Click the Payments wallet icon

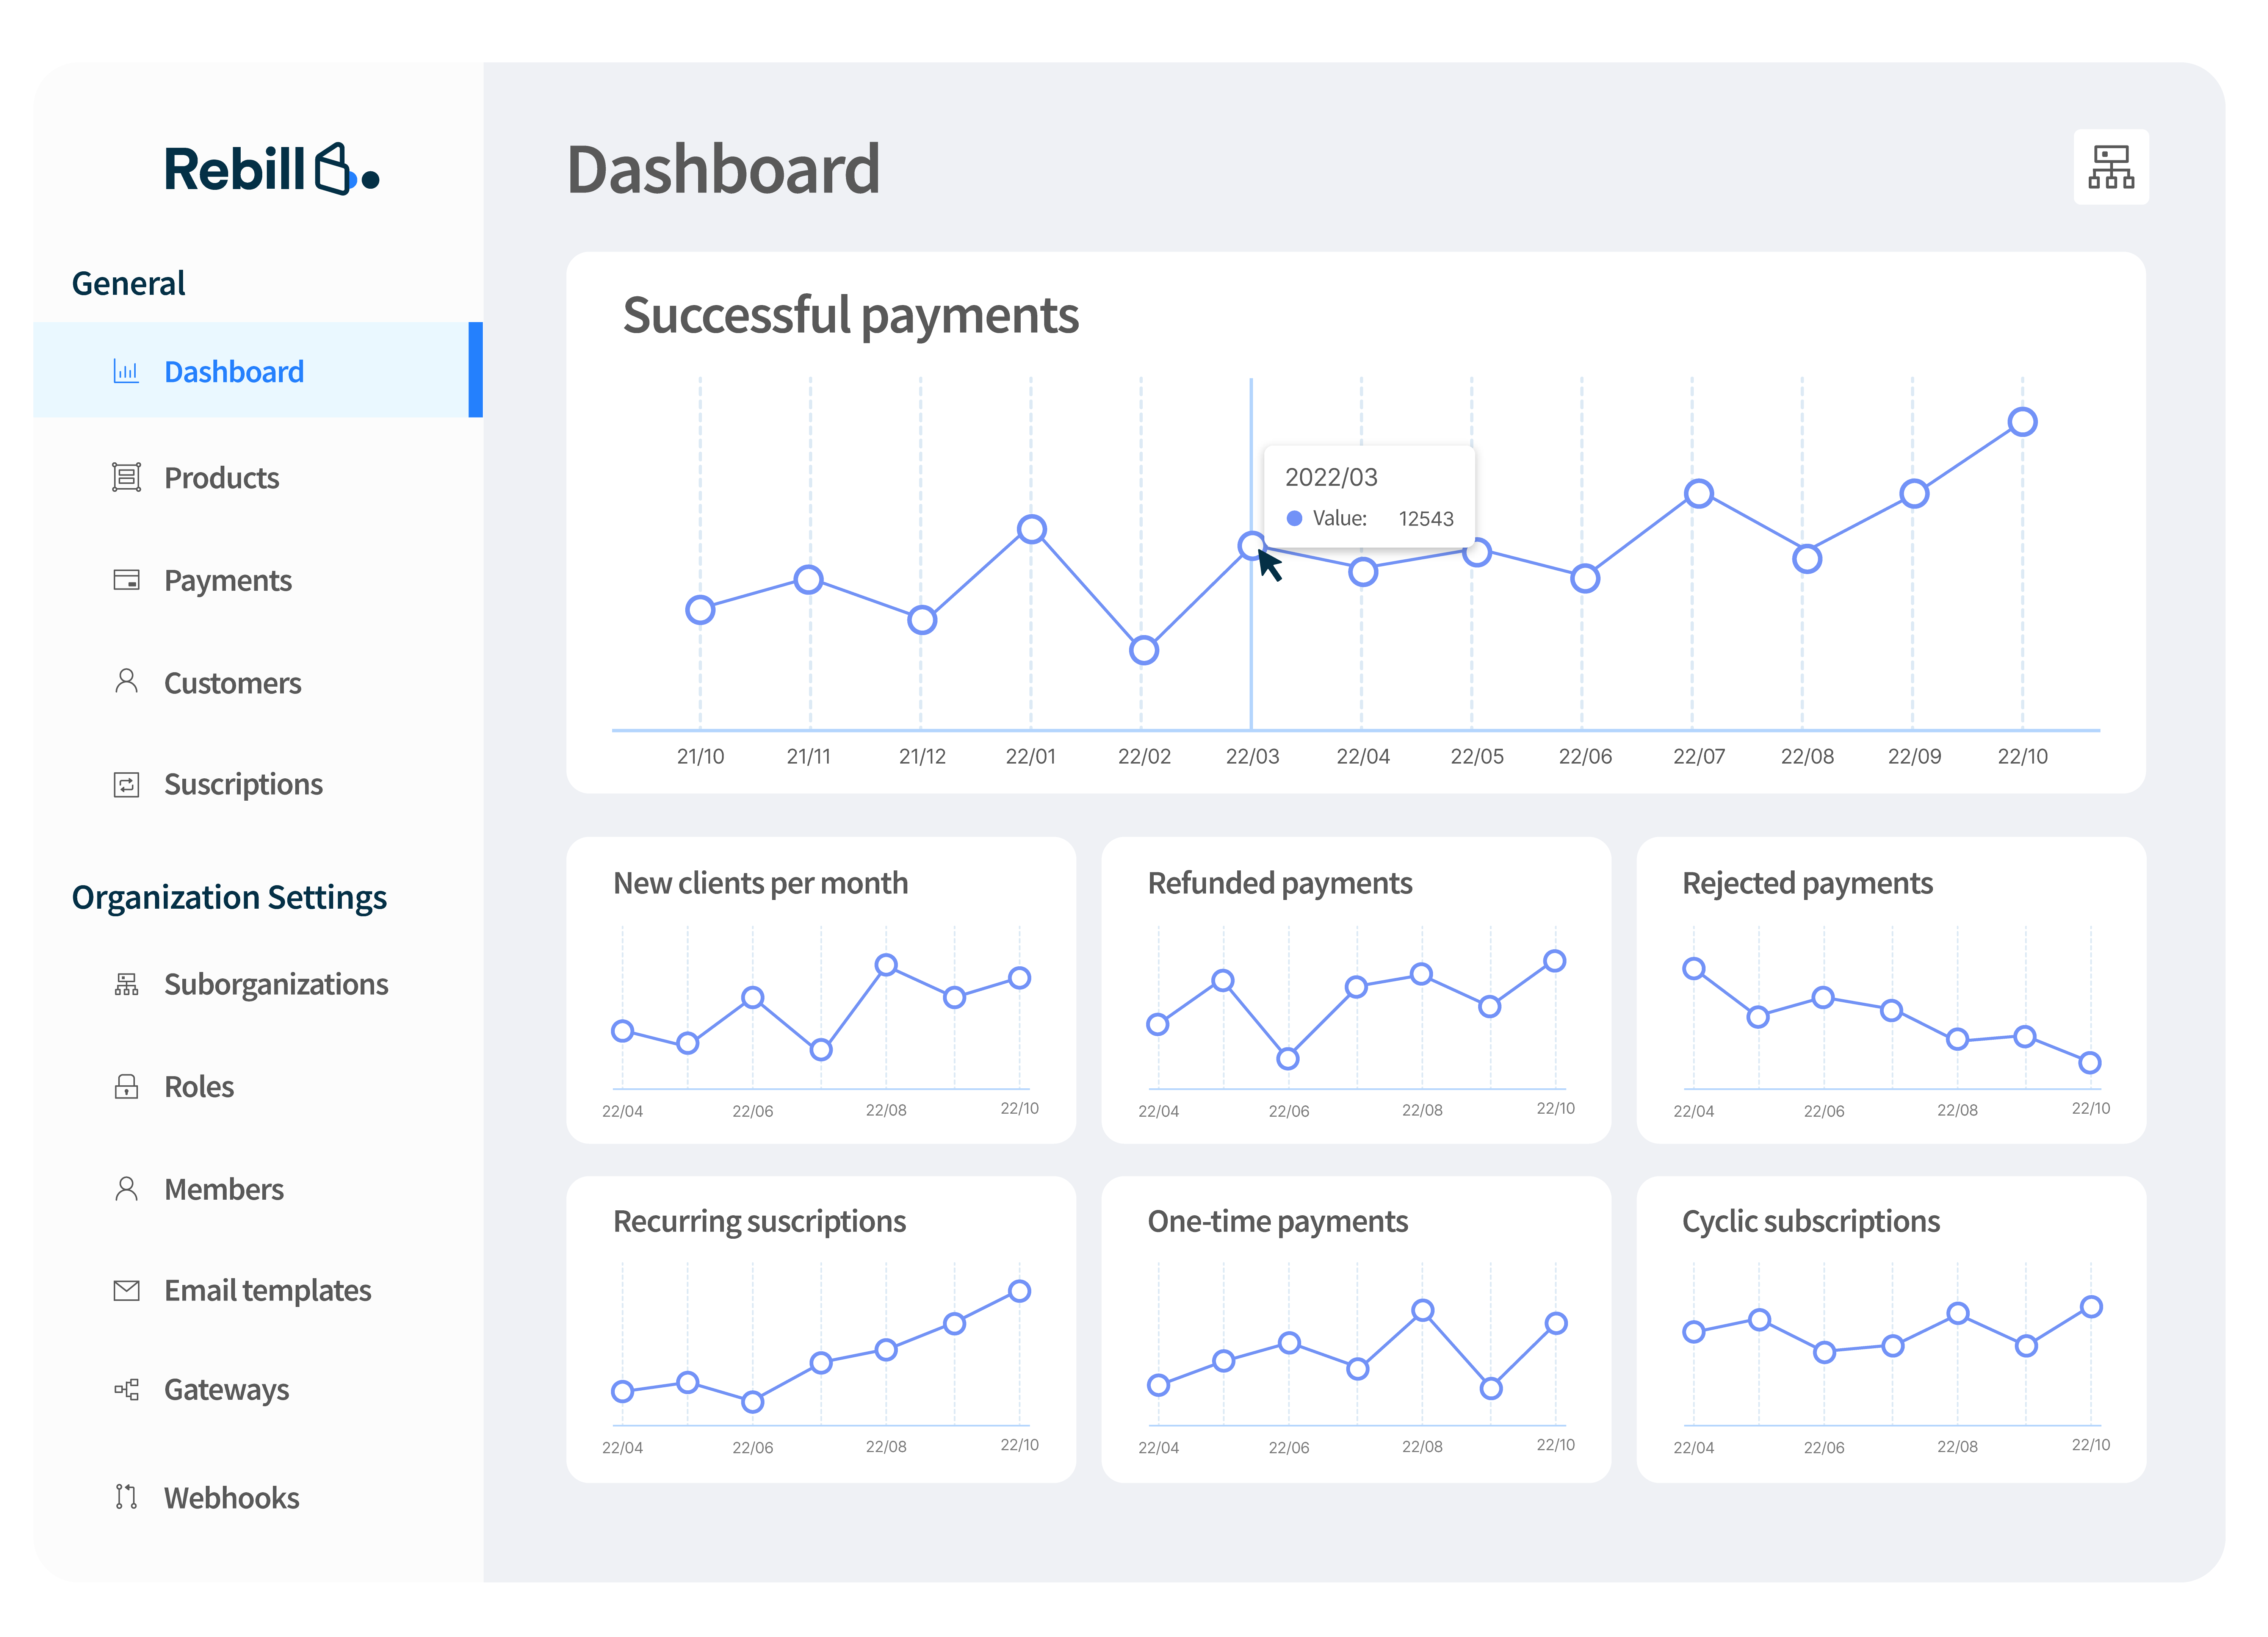click(x=126, y=580)
